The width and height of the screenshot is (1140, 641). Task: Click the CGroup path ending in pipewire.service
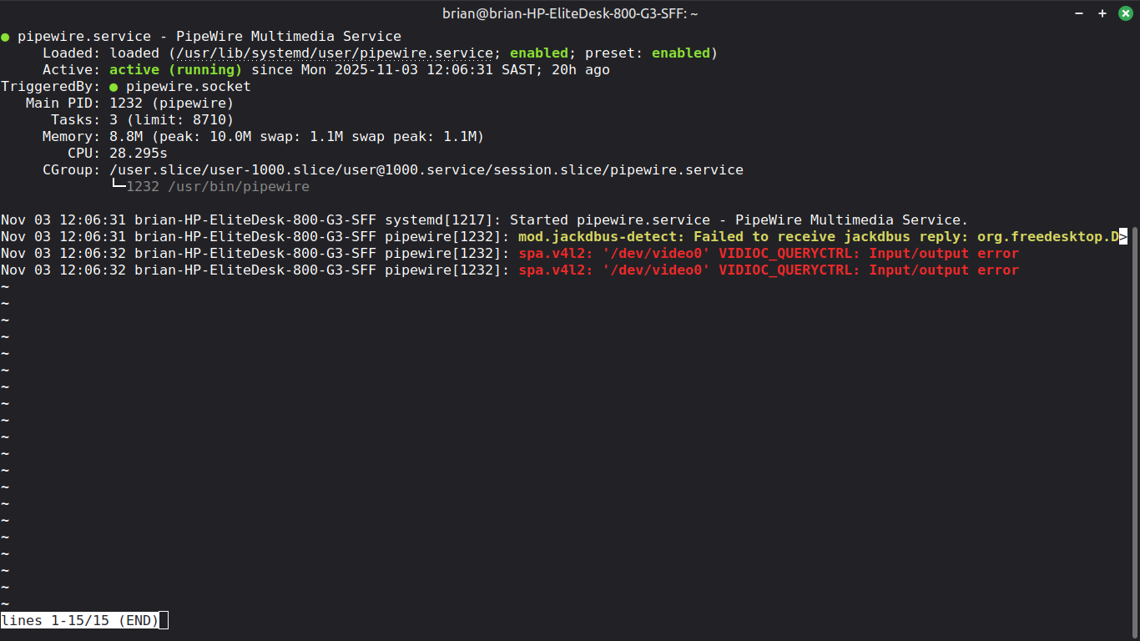tap(426, 170)
